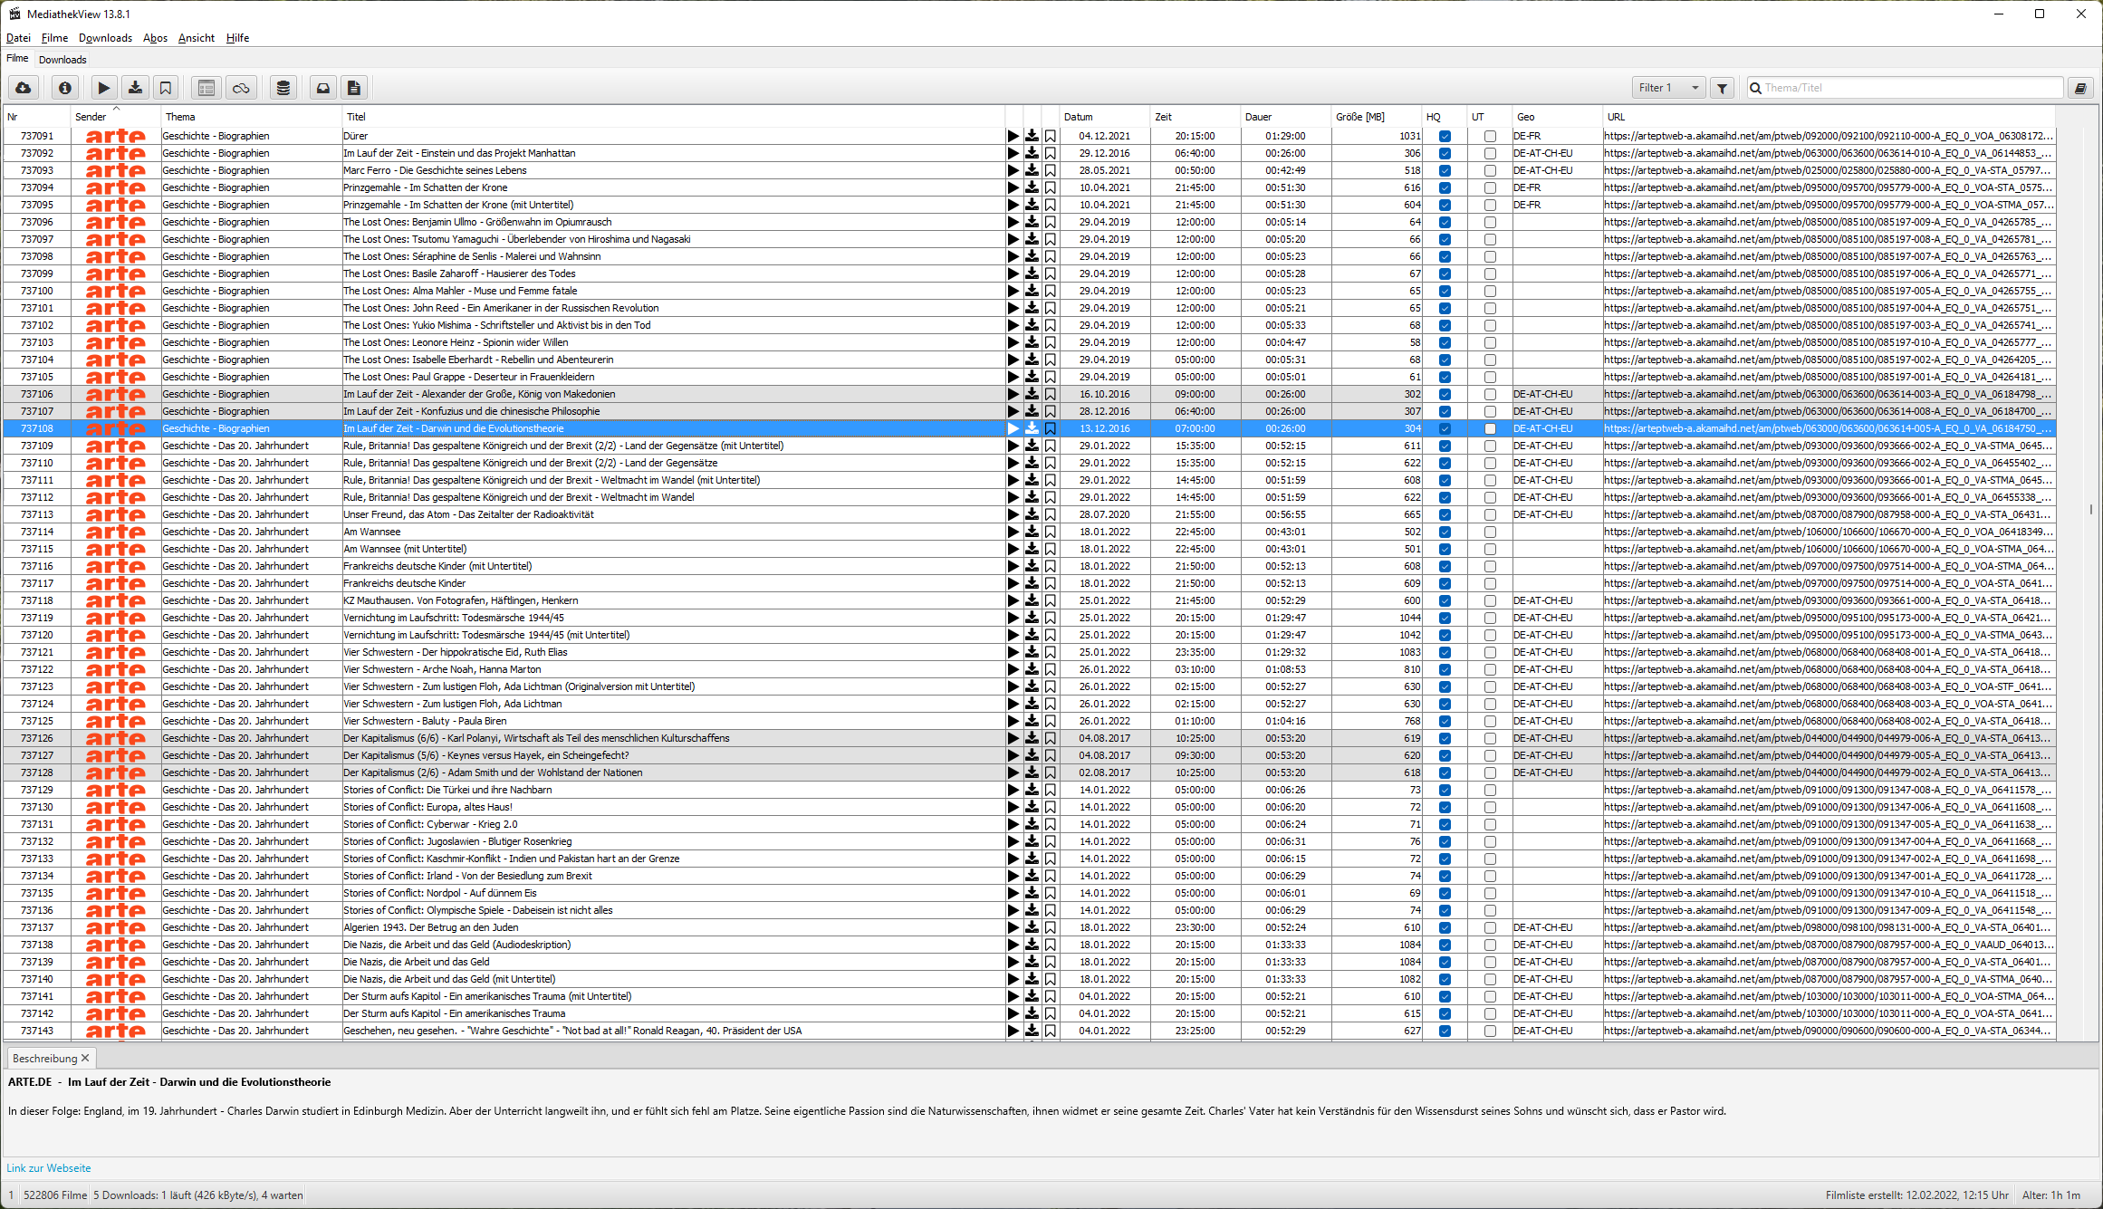
Task: Open the toolbar table layout icon
Action: tap(206, 88)
